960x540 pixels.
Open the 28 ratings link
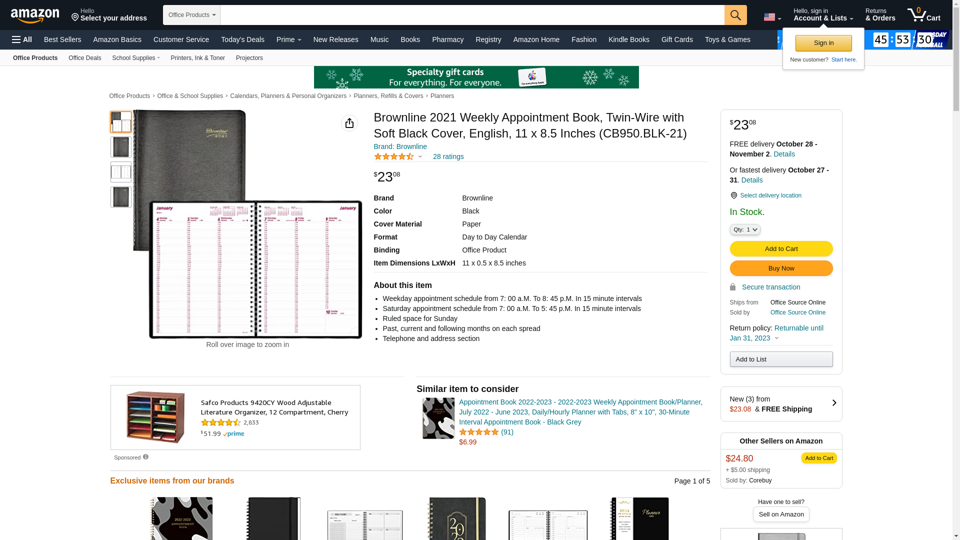pyautogui.click(x=448, y=157)
